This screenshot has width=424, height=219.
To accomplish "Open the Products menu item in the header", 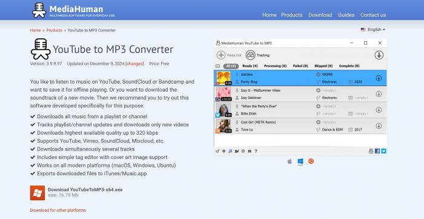I will 292,15.
